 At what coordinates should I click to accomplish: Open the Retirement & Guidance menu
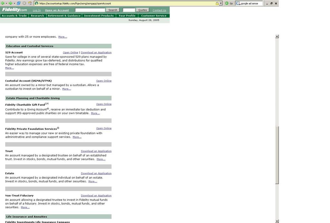click(64, 15)
